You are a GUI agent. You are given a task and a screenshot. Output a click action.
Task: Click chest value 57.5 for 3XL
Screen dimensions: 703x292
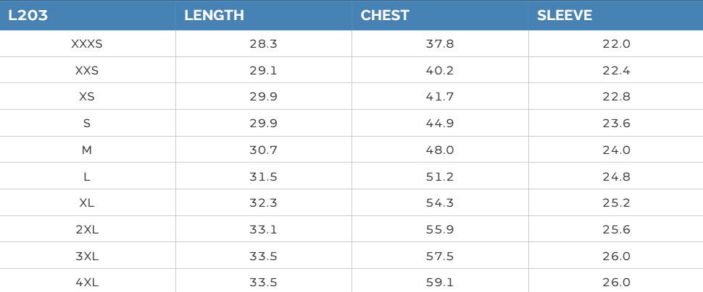pyautogui.click(x=440, y=257)
